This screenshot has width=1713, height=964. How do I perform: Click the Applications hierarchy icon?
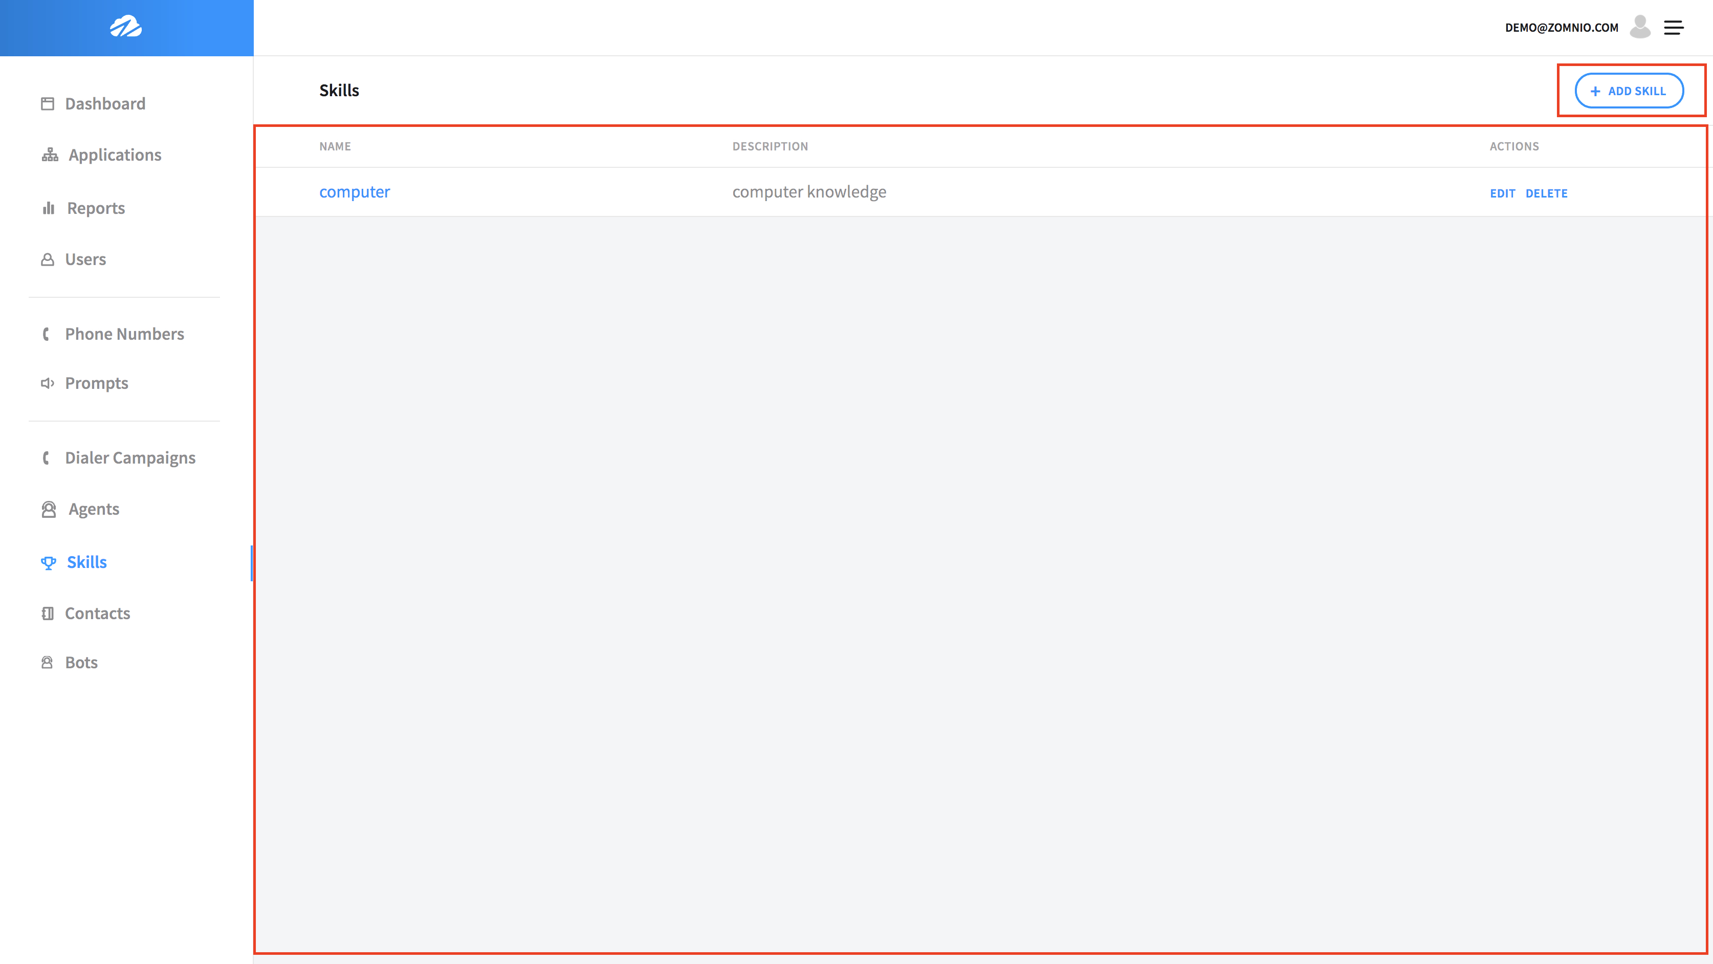tap(50, 155)
